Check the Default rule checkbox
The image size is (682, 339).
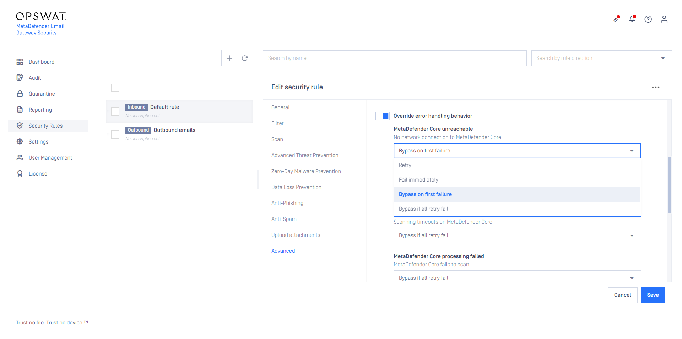click(115, 111)
